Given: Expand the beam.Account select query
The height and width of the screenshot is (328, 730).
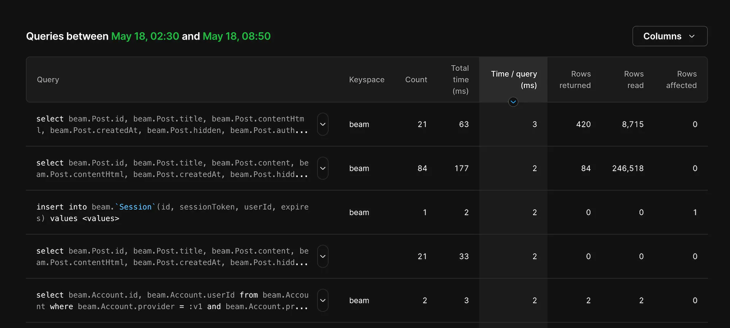Looking at the screenshot, I should coord(322,300).
